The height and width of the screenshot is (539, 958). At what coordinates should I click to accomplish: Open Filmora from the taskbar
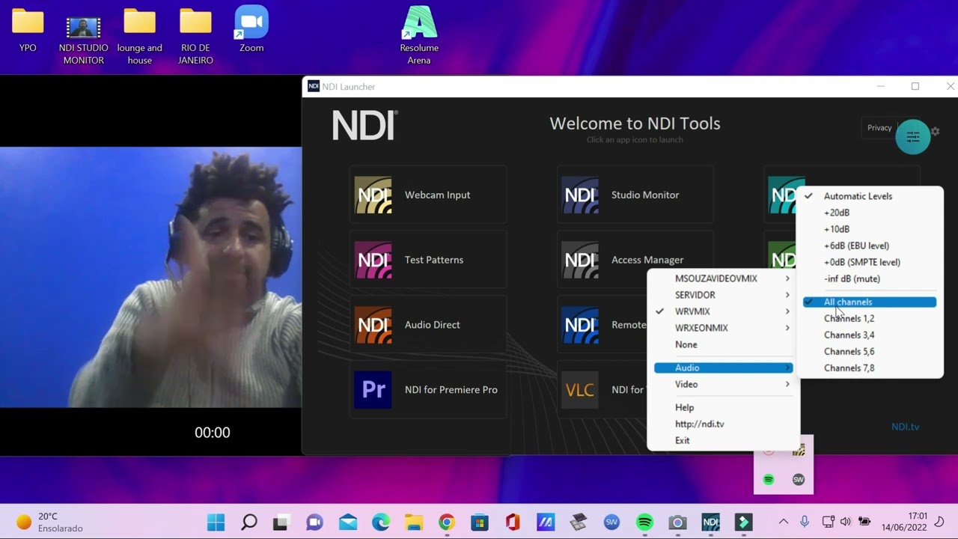(743, 522)
